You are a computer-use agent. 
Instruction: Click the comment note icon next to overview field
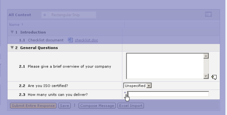pyautogui.click(x=214, y=77)
